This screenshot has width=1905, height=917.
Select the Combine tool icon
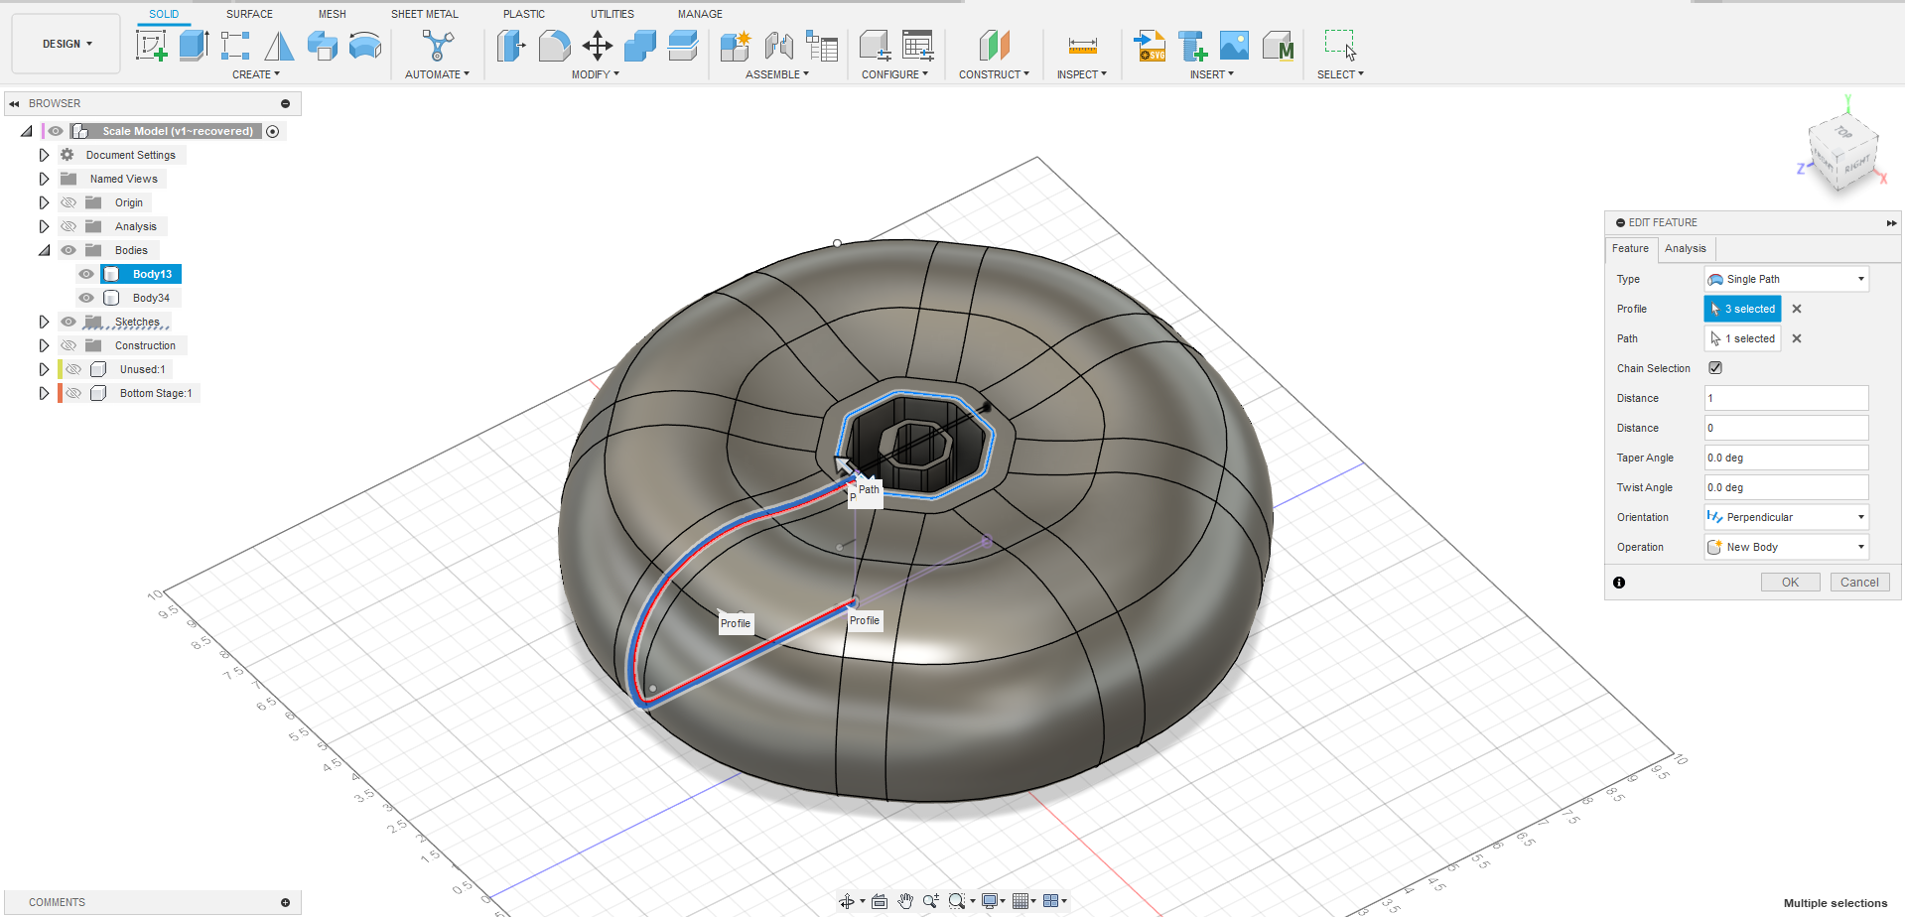pos(639,46)
